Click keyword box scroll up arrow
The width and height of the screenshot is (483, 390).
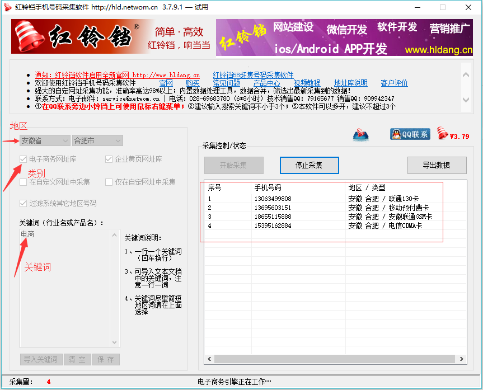tap(115, 235)
